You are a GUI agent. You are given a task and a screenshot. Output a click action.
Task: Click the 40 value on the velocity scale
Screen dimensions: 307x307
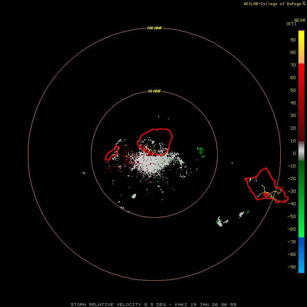(x=293, y=103)
